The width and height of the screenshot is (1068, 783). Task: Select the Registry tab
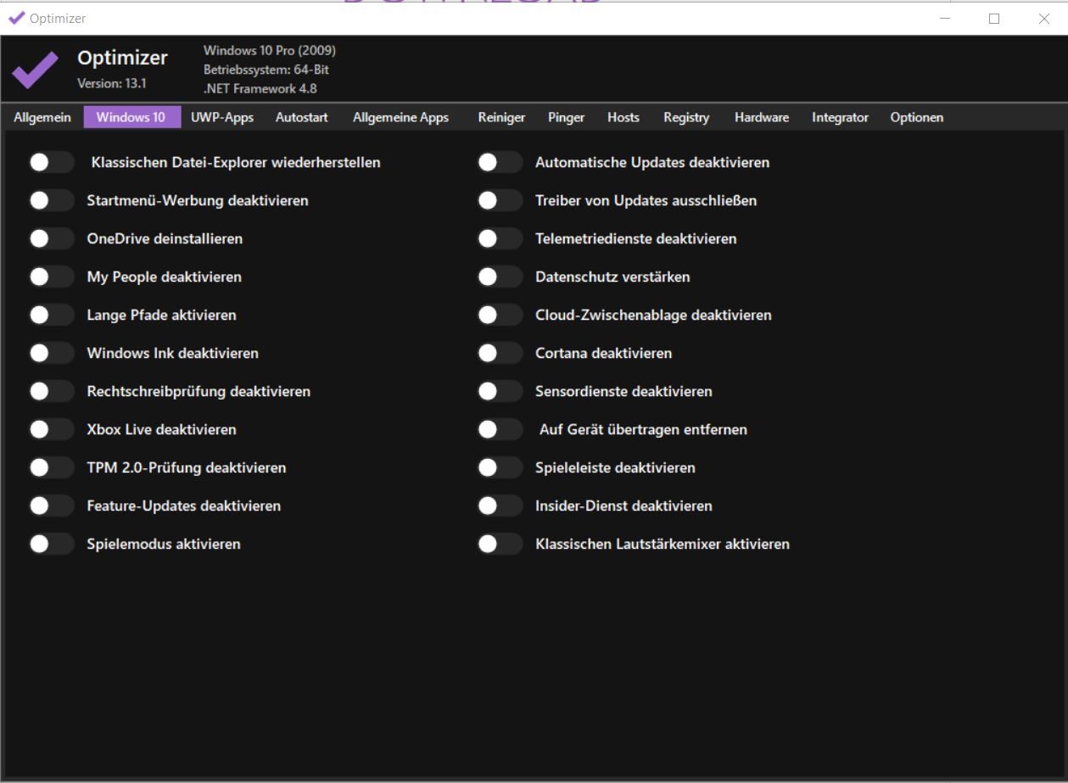[686, 117]
